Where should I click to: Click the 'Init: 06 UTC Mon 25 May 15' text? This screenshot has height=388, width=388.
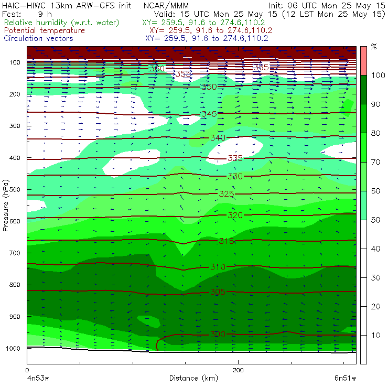point(327,6)
